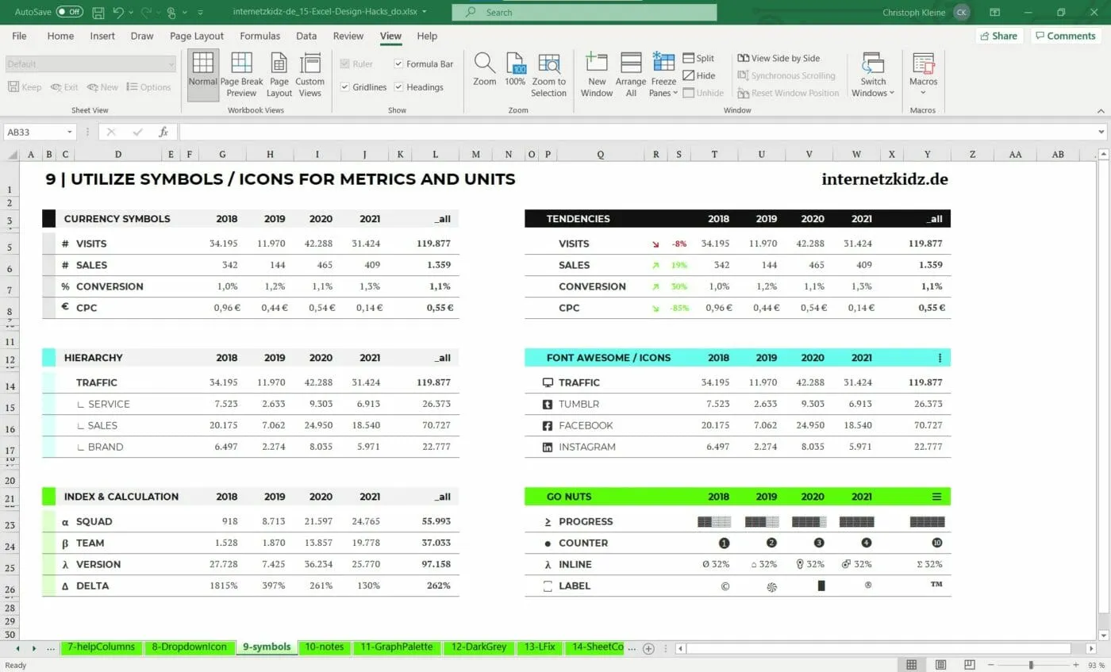Switch to the Formulas ribbon tab
The image size is (1111, 672).
click(259, 36)
